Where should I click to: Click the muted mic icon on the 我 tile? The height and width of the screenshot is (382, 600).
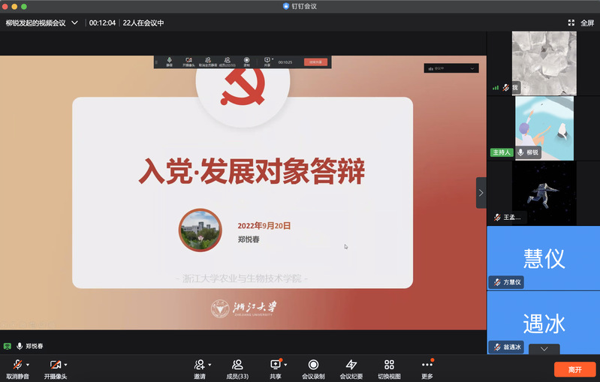[506, 88]
